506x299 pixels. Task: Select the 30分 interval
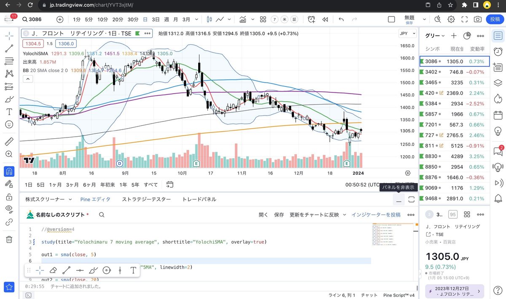[133, 19]
